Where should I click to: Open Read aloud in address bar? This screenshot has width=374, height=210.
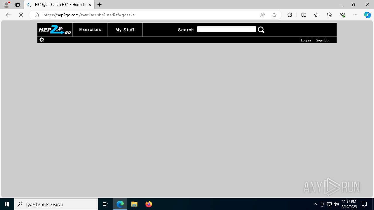click(x=262, y=15)
